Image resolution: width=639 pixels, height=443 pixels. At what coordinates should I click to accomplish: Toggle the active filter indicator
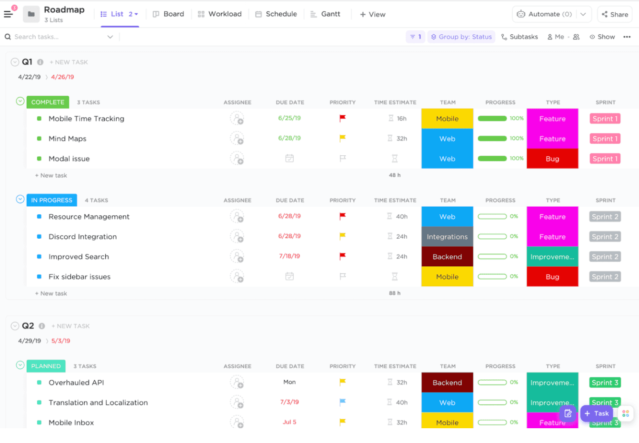pos(415,36)
